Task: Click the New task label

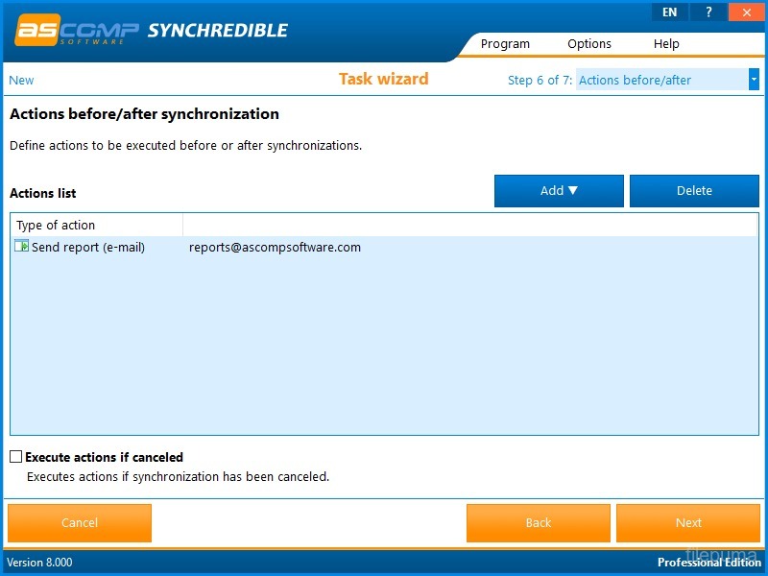Action: coord(21,80)
